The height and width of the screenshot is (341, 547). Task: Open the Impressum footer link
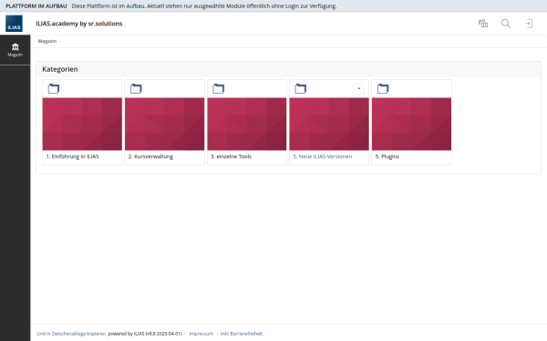(201, 334)
